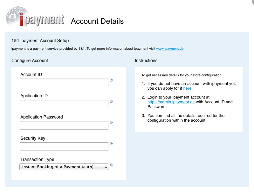Screen dimensions: 254x192
Task: Click the Security Key label
Action: click(x=33, y=138)
